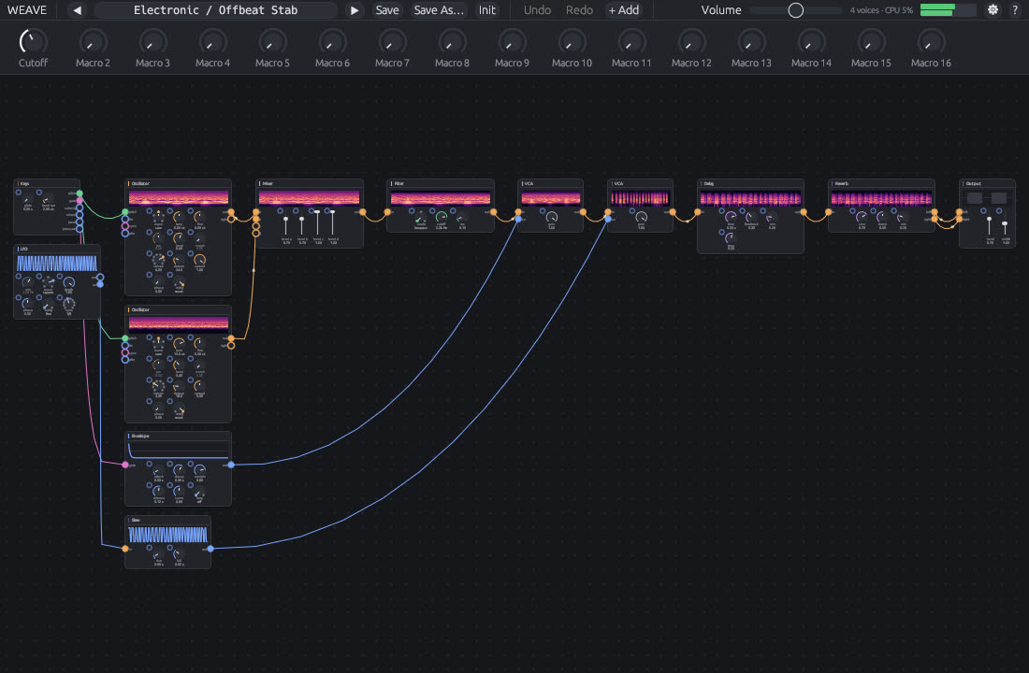Click the Envelope curve display
The height and width of the screenshot is (673, 1029).
pos(179,451)
